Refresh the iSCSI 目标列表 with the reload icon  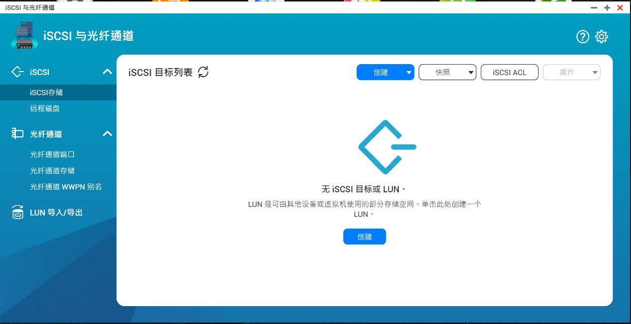203,72
